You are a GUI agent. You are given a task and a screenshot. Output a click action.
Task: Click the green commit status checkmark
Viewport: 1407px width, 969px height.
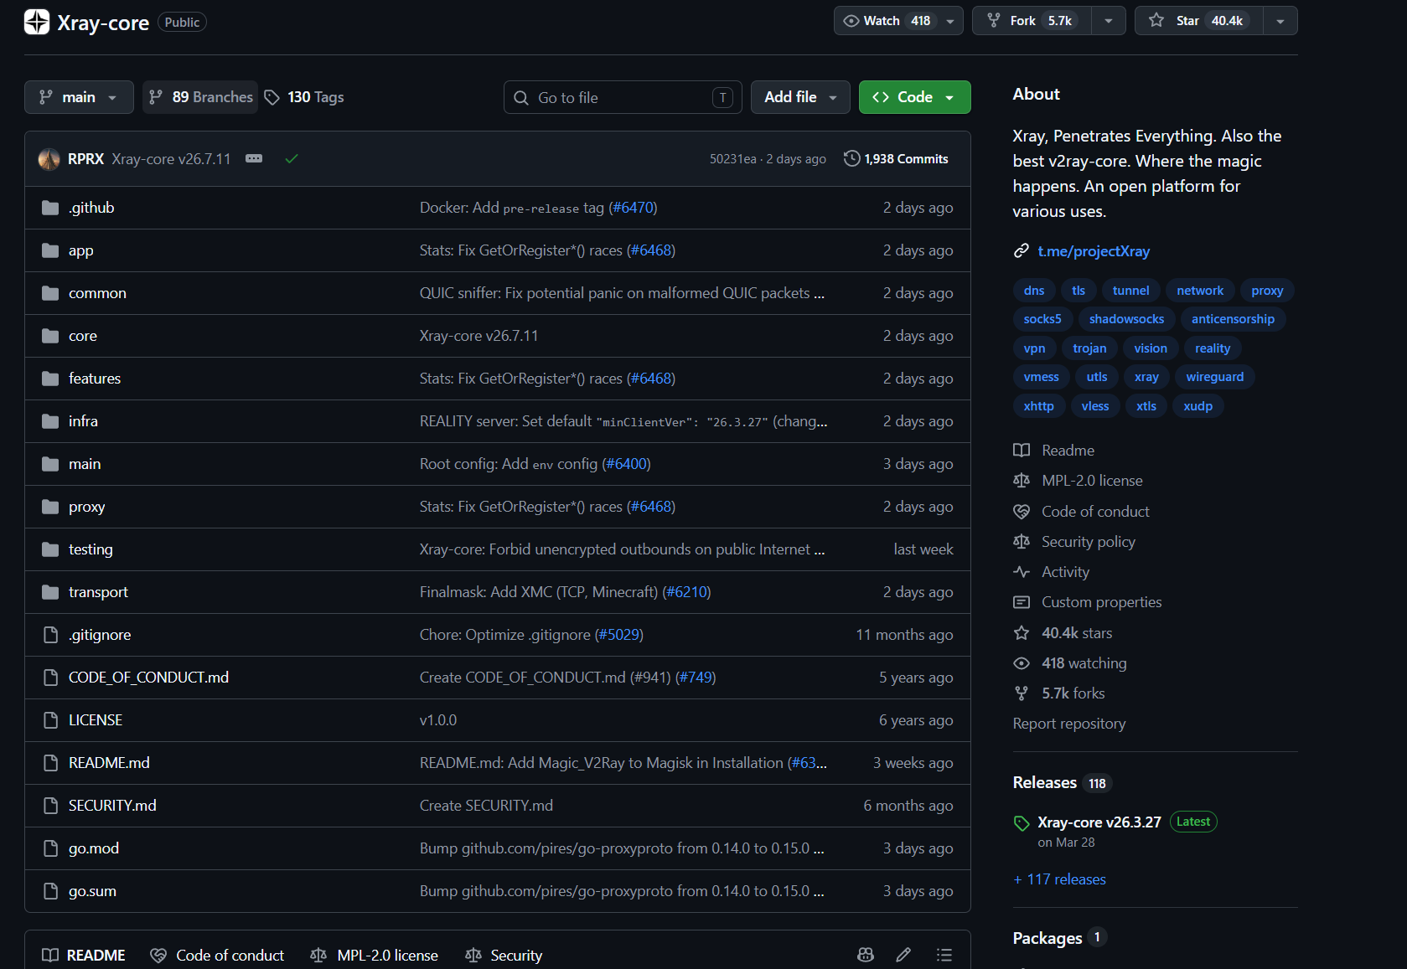coord(292,158)
